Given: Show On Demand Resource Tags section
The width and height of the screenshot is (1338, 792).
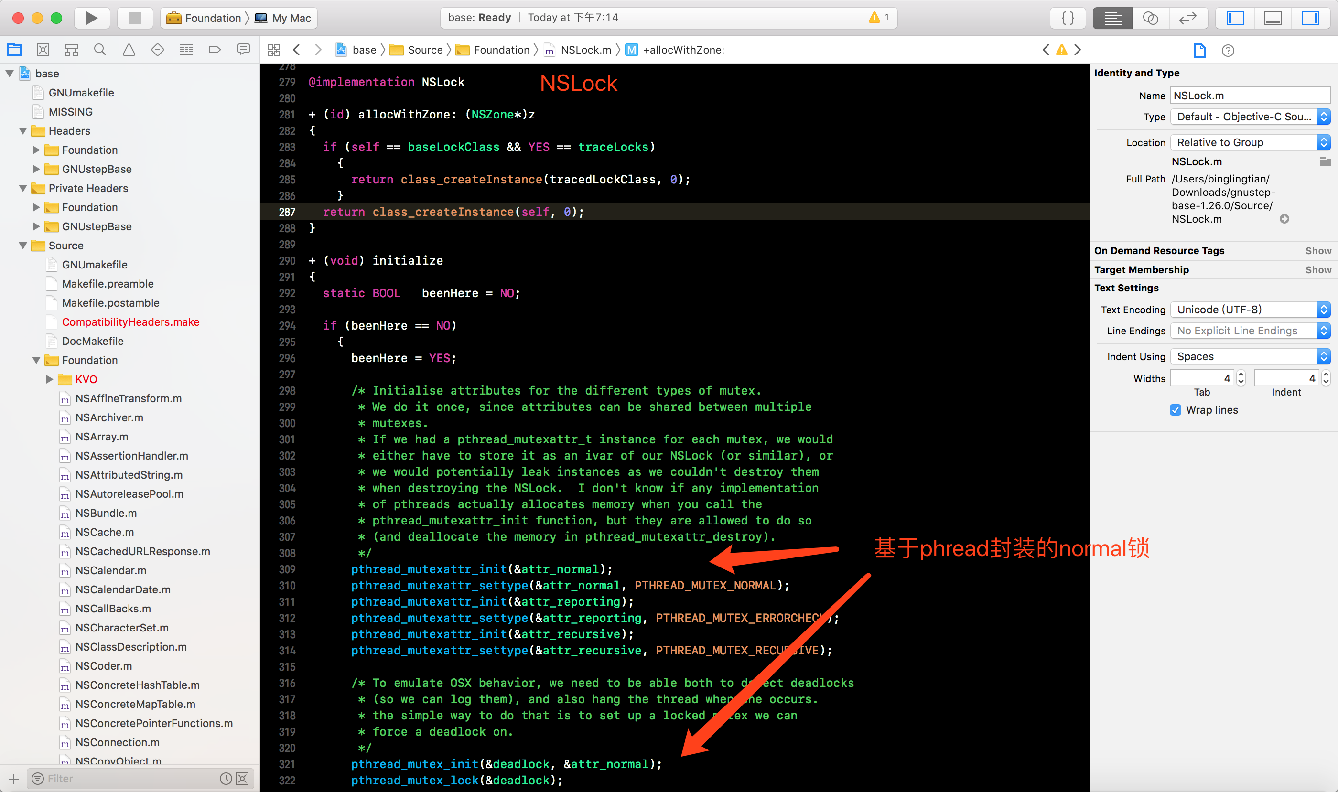Looking at the screenshot, I should [1318, 251].
